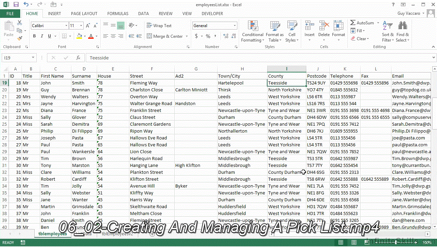The height and width of the screenshot is (247, 437).
Task: Open the DEVELOPER ribbon tab
Action: pyautogui.click(x=212, y=14)
